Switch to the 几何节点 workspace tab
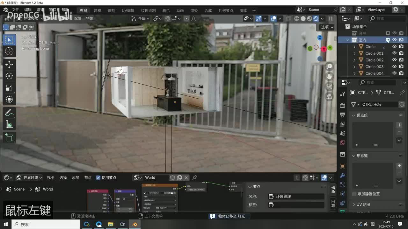 [x=226, y=10]
